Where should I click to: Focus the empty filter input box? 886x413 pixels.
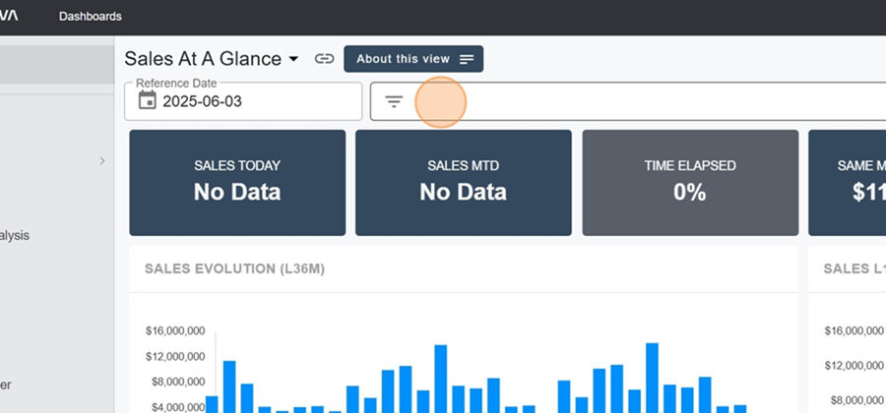[x=628, y=101]
